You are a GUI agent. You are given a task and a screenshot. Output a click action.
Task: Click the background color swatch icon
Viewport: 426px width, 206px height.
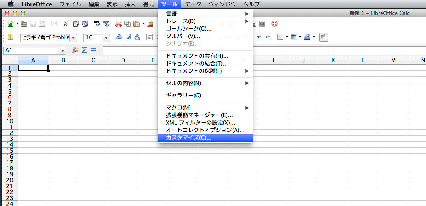coord(293,37)
